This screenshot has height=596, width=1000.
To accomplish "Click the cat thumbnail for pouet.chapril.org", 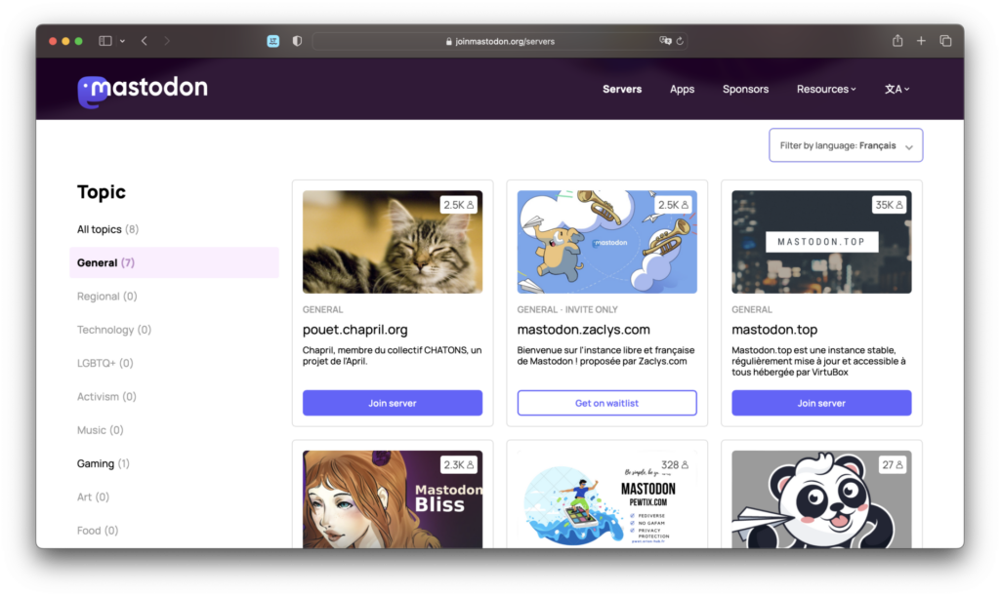I will (393, 242).
